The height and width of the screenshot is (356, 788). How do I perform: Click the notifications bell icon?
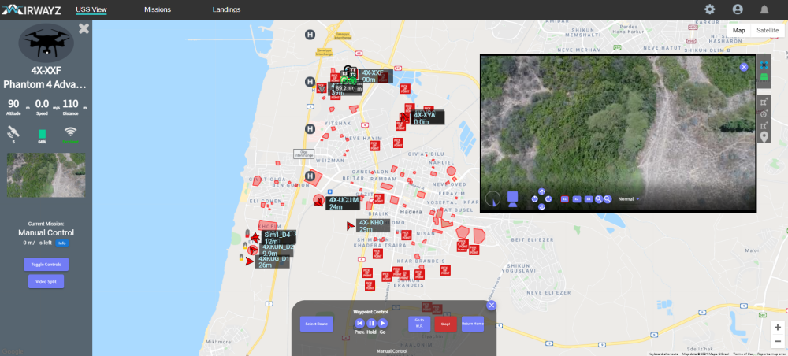pos(764,9)
